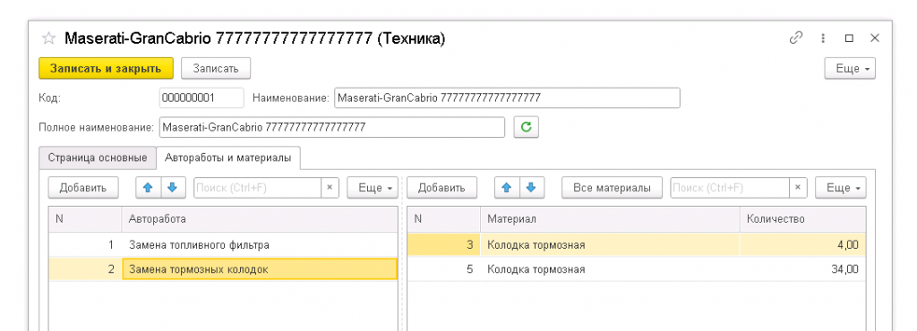Click Количество column header
The image size is (917, 331).
click(x=803, y=219)
